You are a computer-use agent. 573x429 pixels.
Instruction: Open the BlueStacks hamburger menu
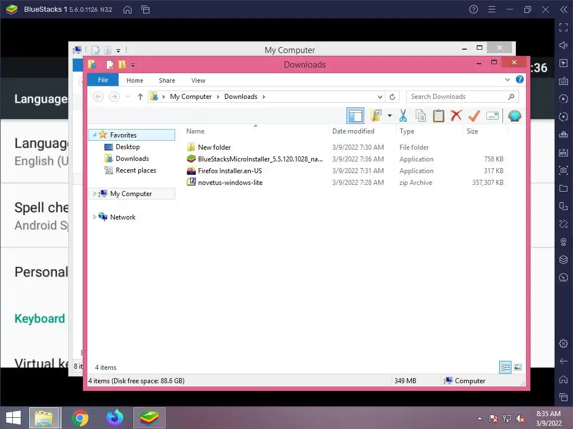pos(492,9)
